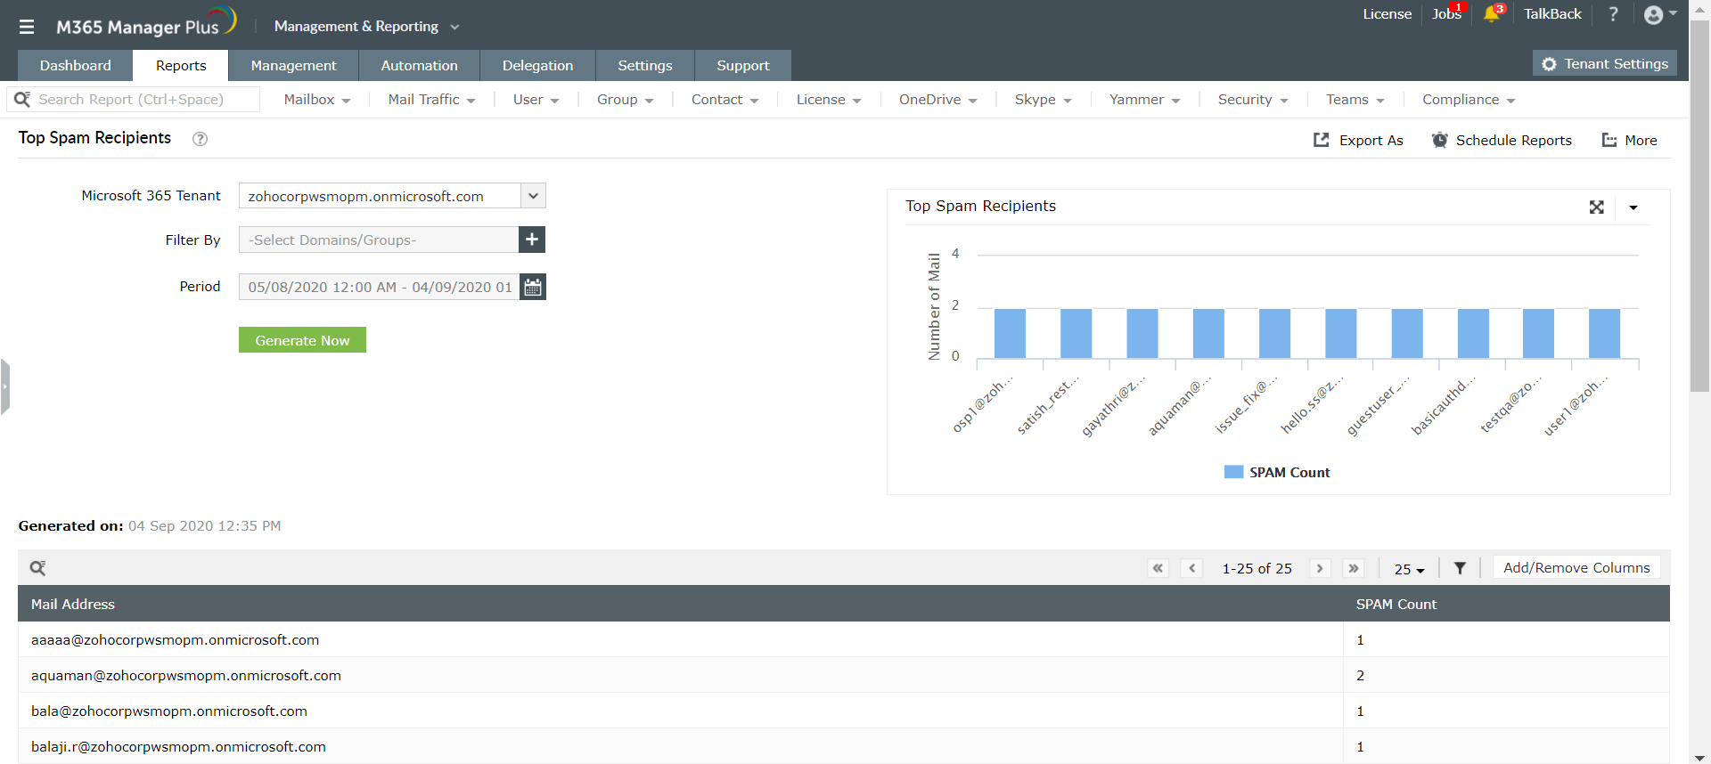Expand the User reports menu
This screenshot has height=764, width=1711.
pos(536,100)
